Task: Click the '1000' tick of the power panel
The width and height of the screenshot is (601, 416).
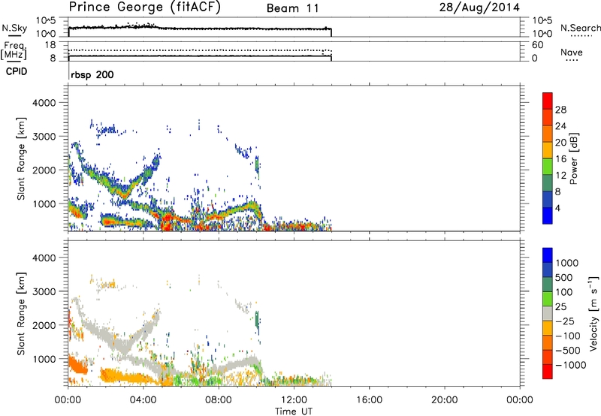Action: click(x=44, y=203)
